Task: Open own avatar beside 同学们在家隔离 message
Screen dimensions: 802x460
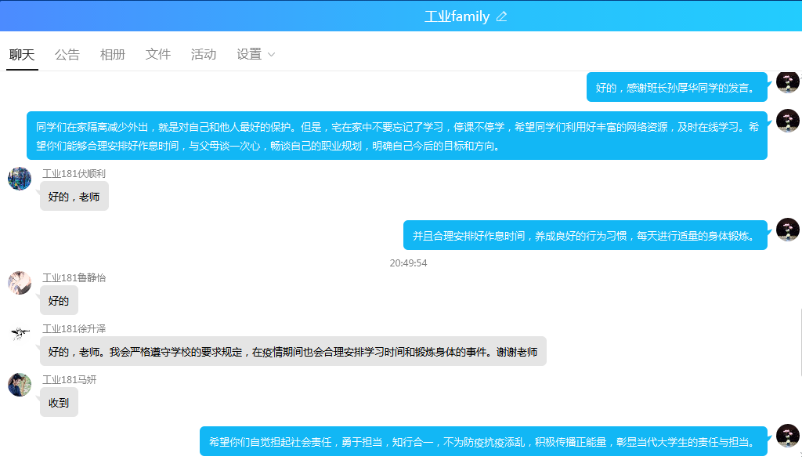Action: point(788,121)
